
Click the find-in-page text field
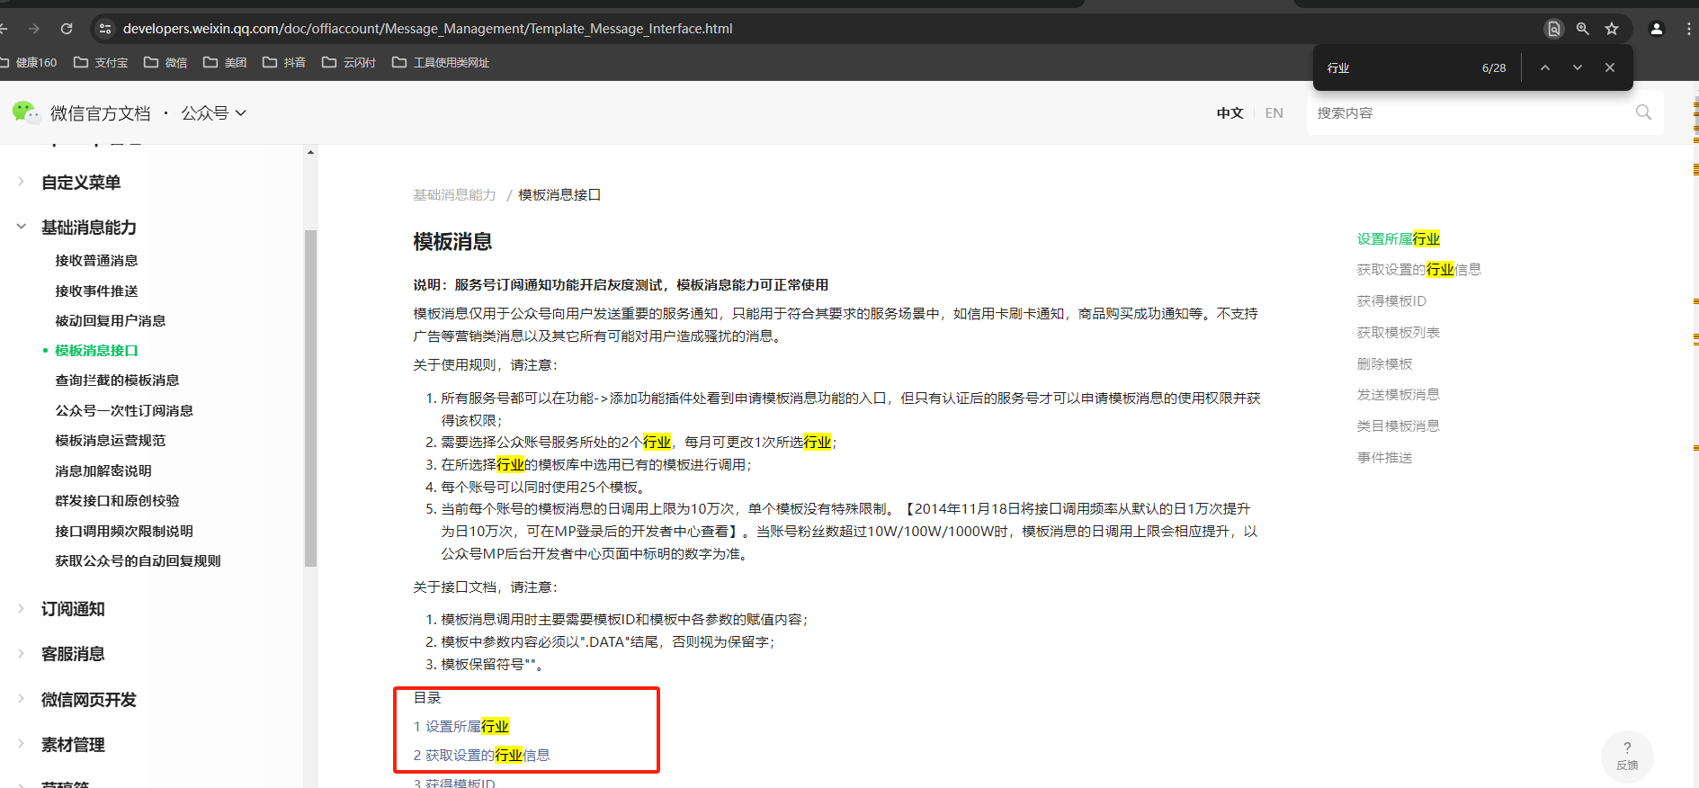1399,68
